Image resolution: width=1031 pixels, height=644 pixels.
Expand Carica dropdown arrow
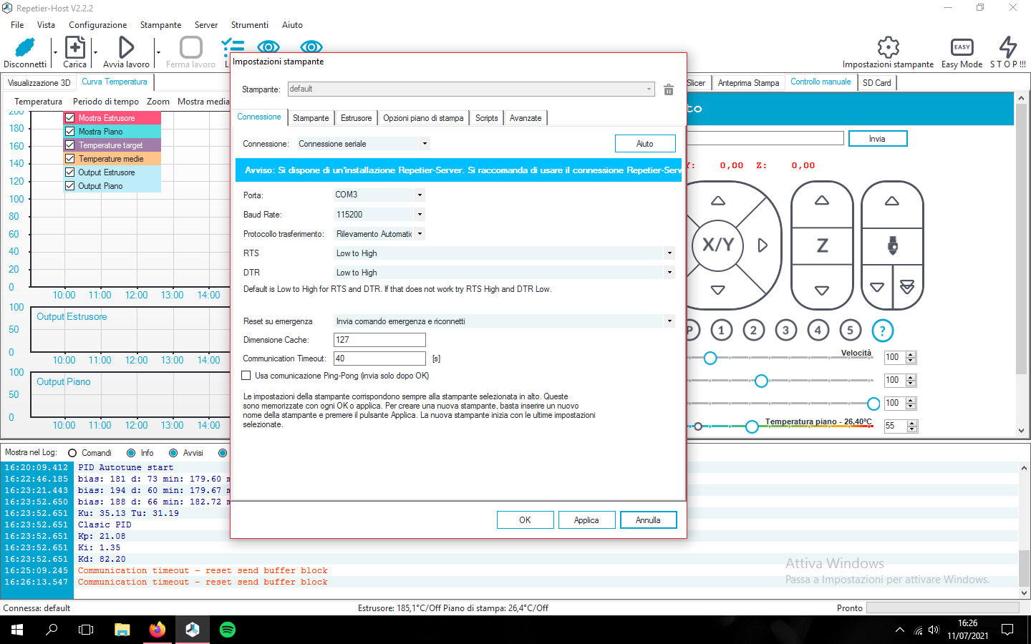click(95, 52)
